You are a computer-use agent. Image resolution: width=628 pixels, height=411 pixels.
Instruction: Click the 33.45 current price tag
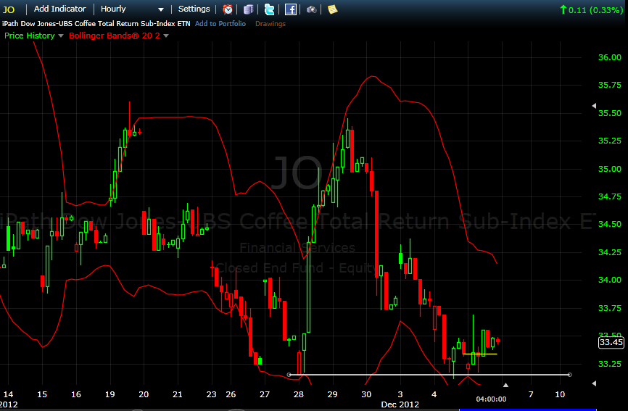click(x=611, y=342)
